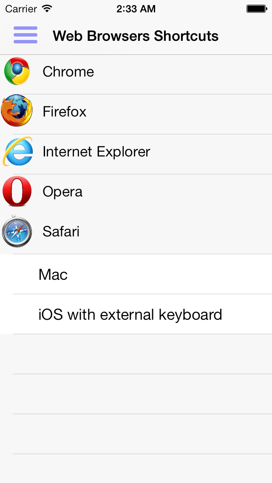Expand the sidebar using the menu button
The width and height of the screenshot is (272, 483).
[x=25, y=35]
